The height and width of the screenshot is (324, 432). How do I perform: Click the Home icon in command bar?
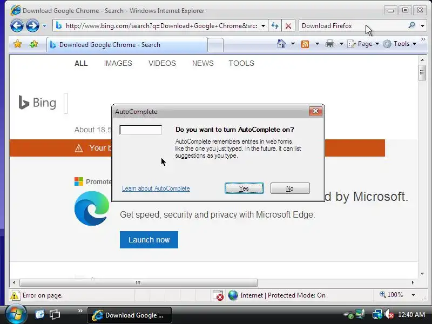[x=281, y=44]
